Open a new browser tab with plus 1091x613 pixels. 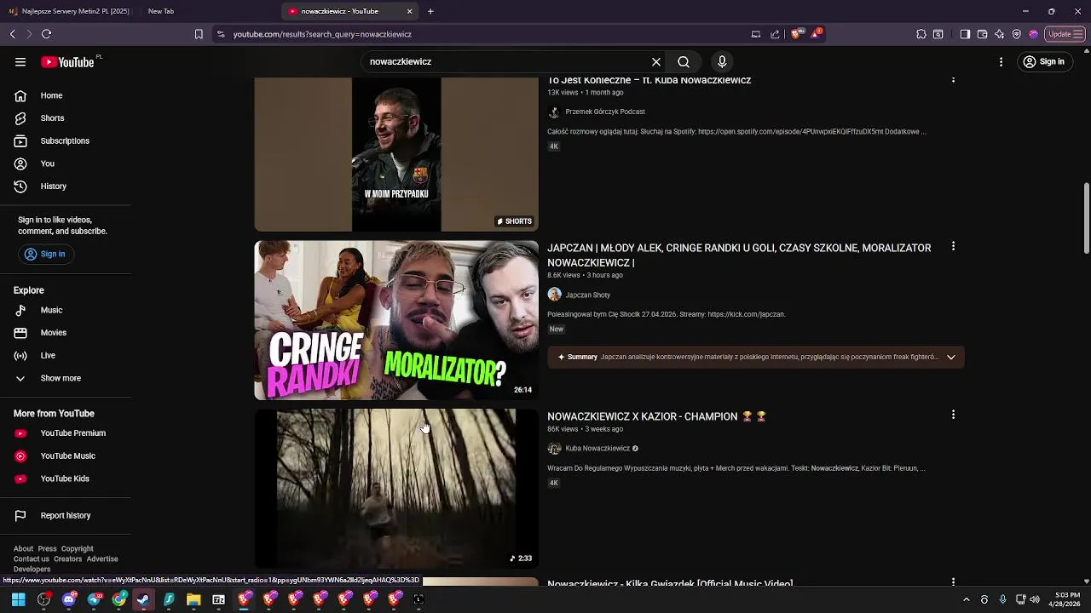[x=430, y=11]
